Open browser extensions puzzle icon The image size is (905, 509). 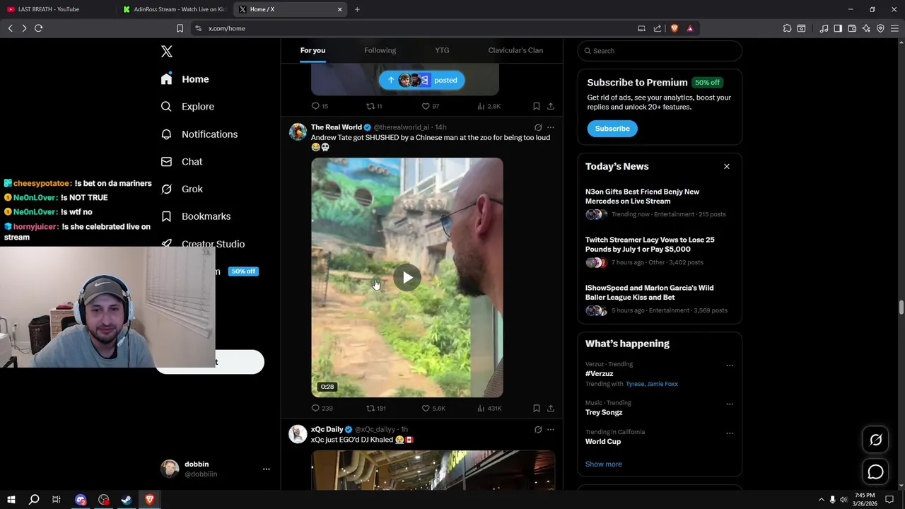[787, 28]
